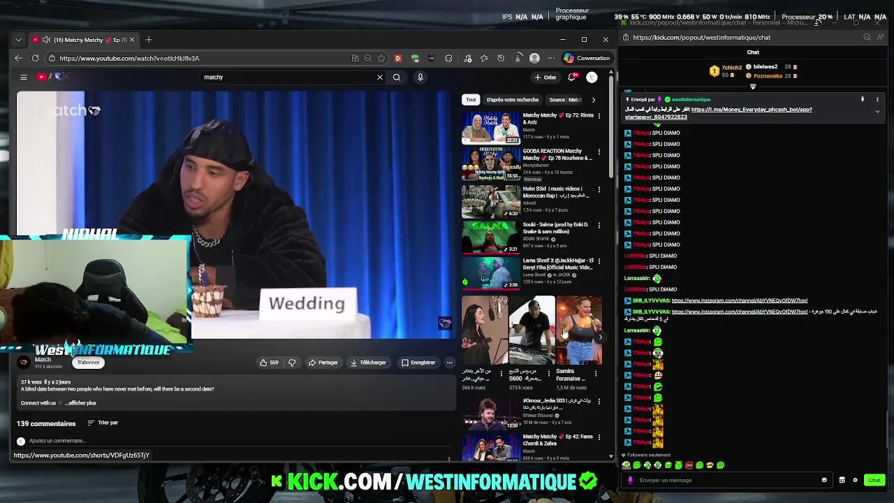Open options for Ep 72 video
The width and height of the screenshot is (894, 503).
[599, 116]
